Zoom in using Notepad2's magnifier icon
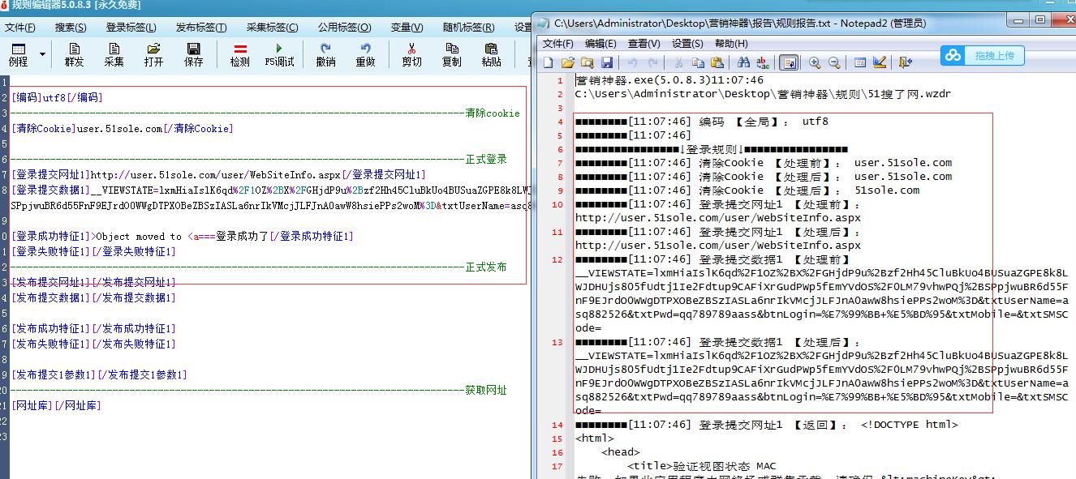 [x=815, y=62]
